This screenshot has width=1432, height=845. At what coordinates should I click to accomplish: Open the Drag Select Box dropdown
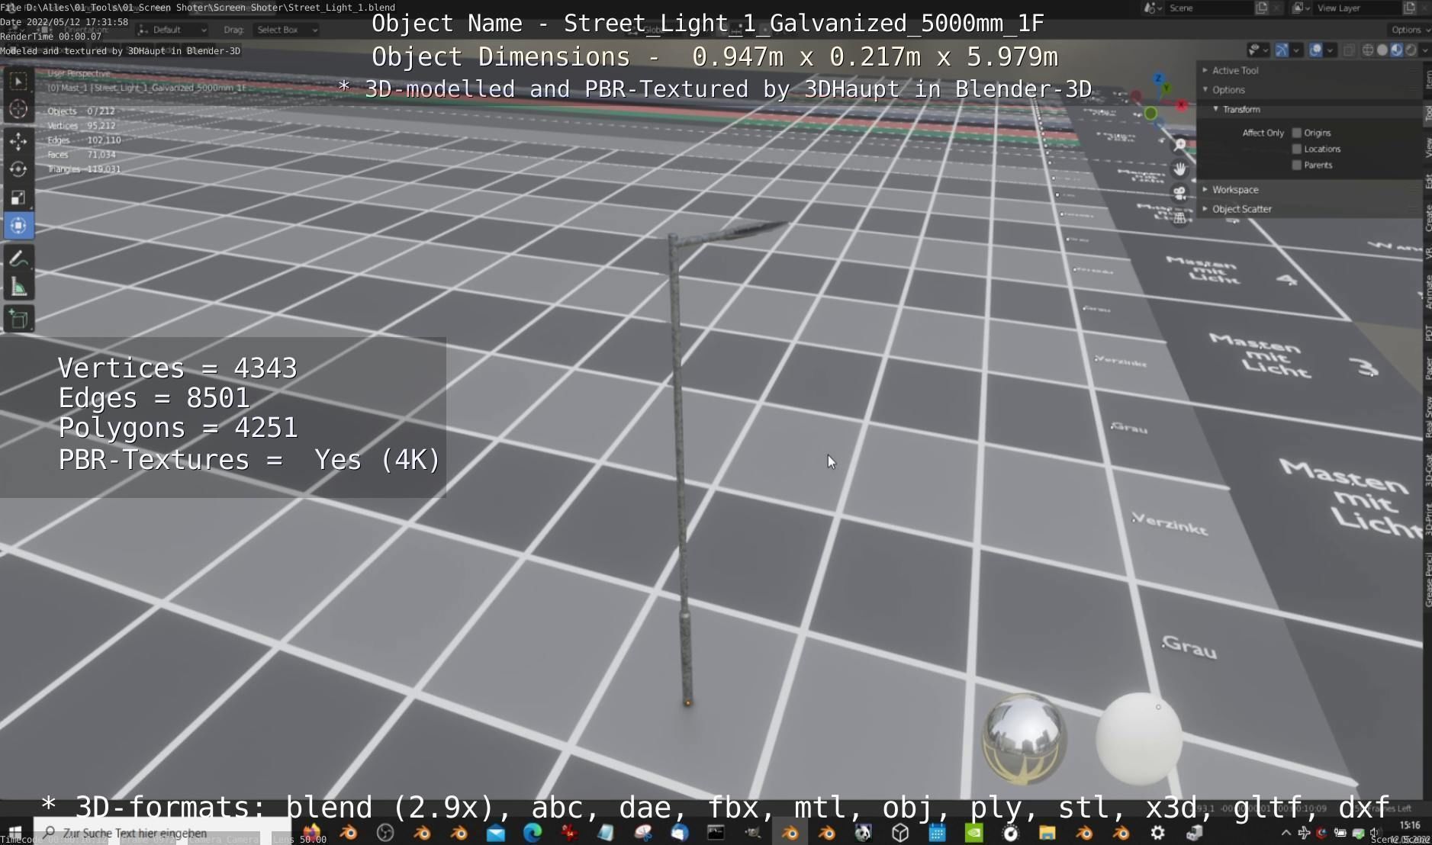tap(287, 30)
